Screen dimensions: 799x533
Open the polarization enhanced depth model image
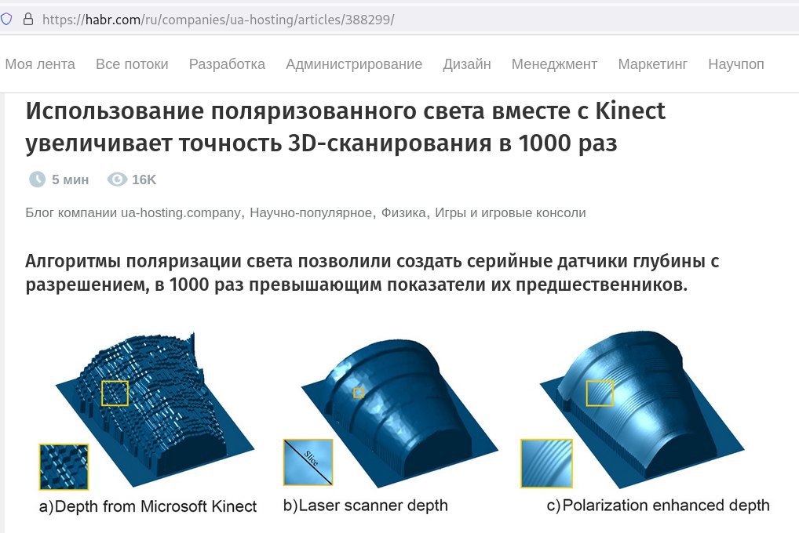click(642, 409)
